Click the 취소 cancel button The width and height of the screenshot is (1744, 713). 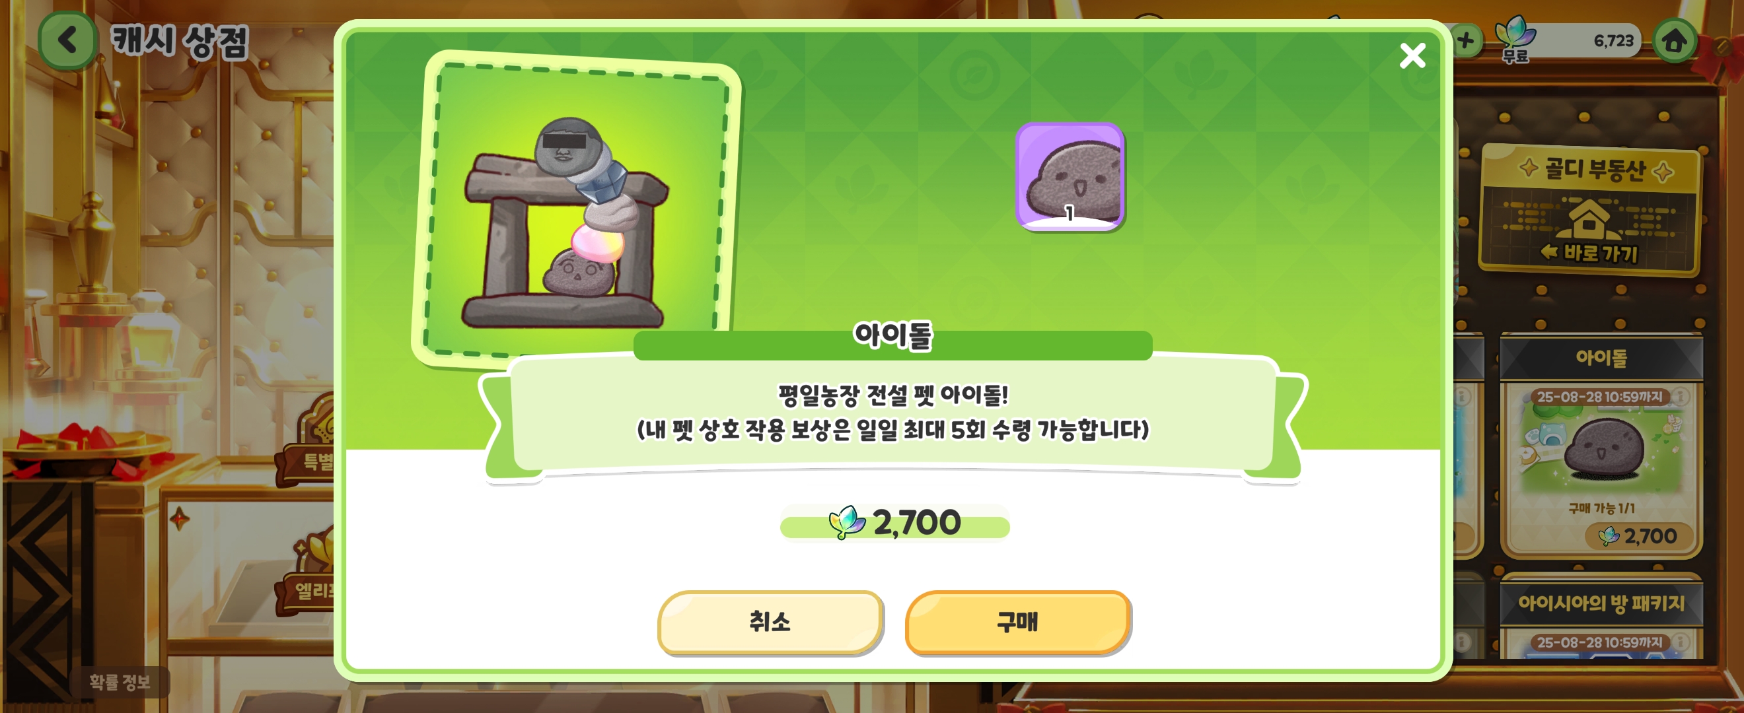pyautogui.click(x=770, y=622)
